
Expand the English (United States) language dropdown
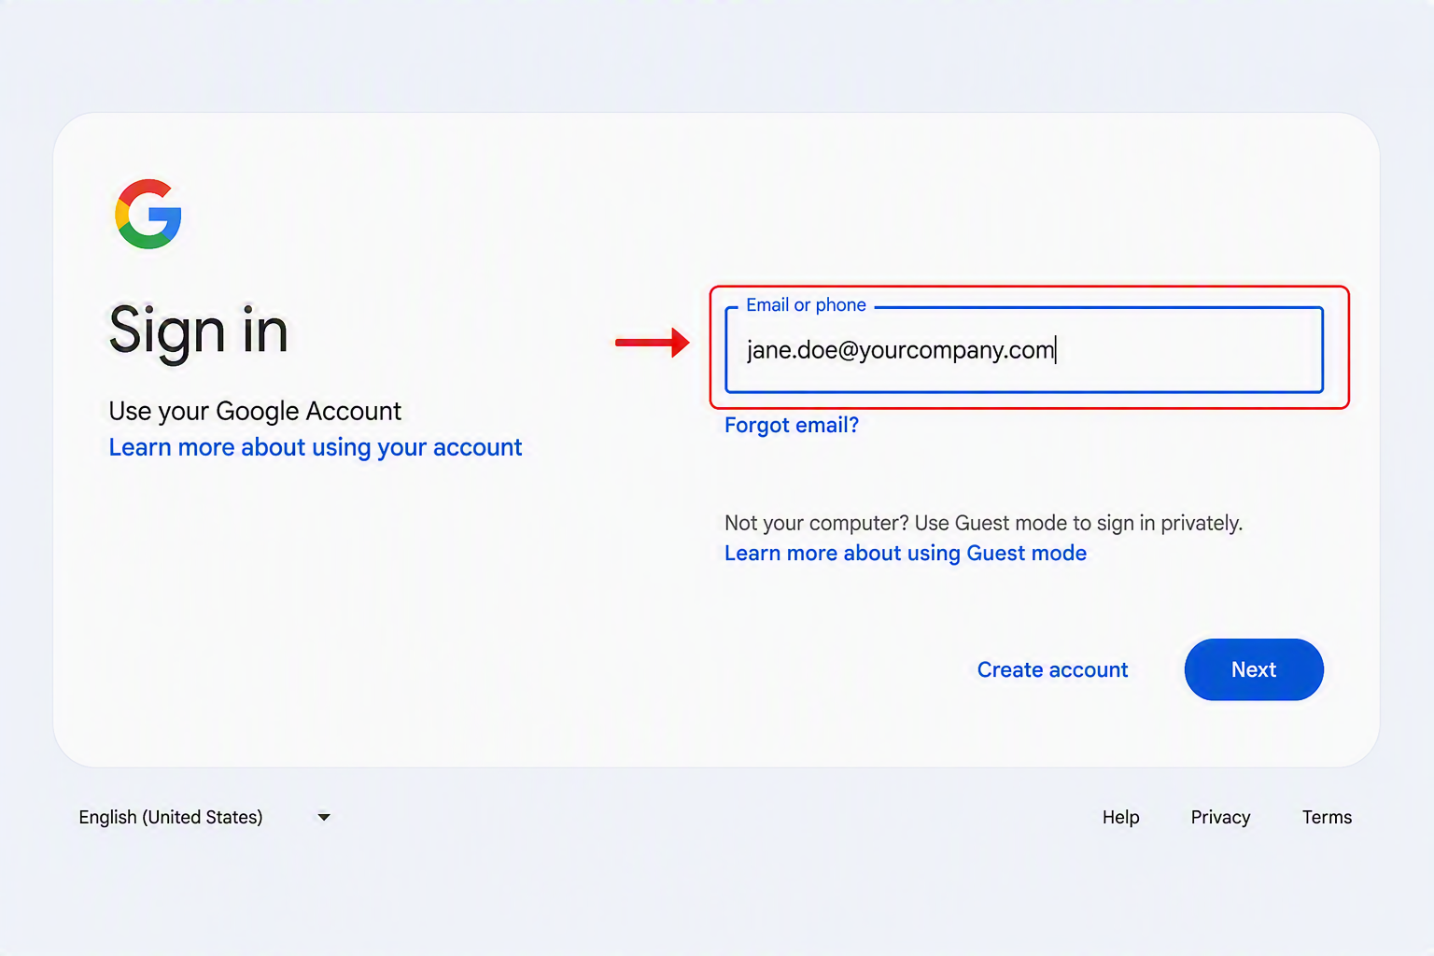tap(205, 817)
